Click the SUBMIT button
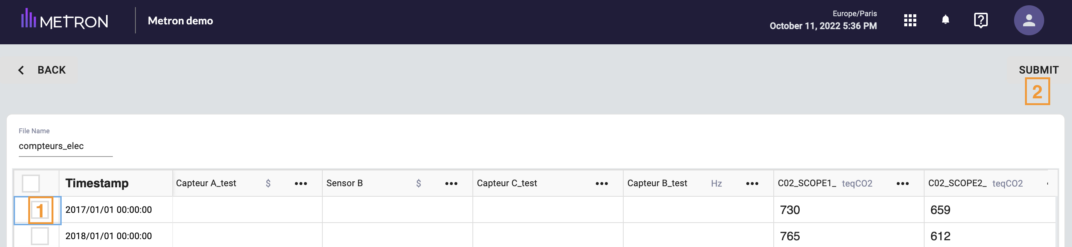This screenshot has height=247, width=1072. click(x=1039, y=70)
